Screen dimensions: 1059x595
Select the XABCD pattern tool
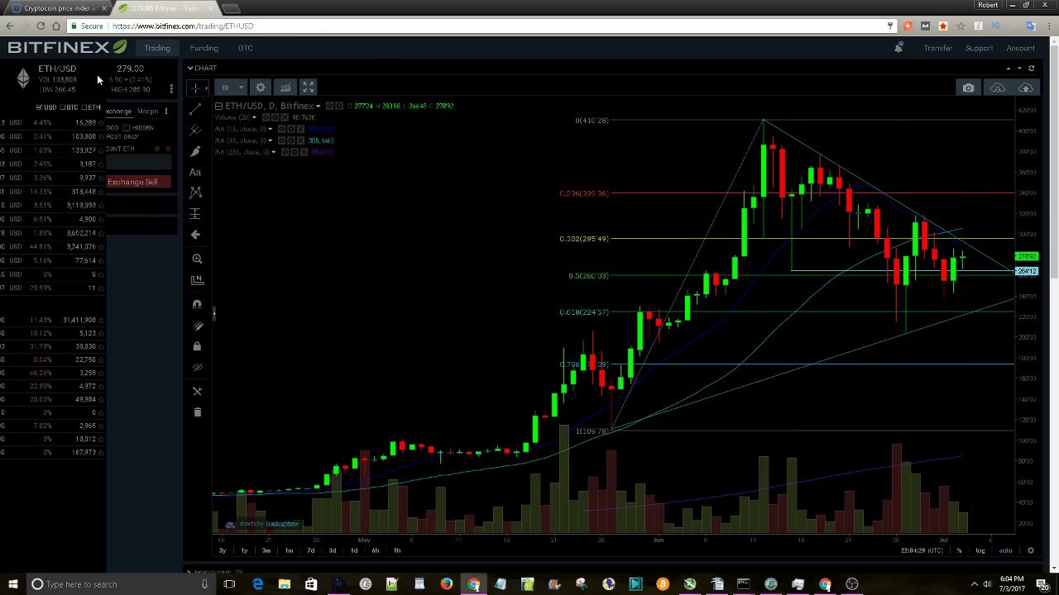tap(195, 192)
